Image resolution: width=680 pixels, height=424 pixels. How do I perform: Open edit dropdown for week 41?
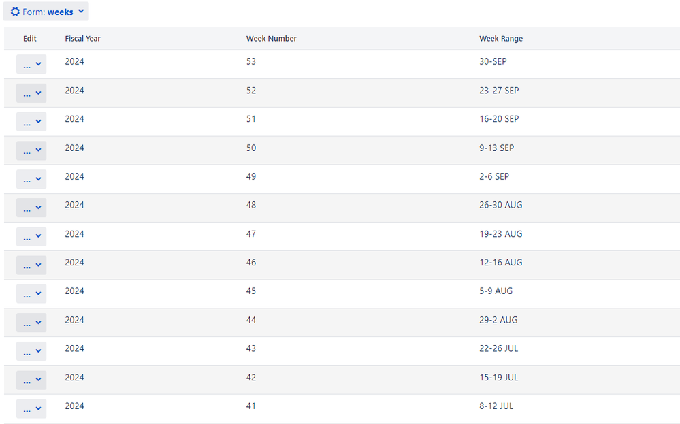(31, 408)
